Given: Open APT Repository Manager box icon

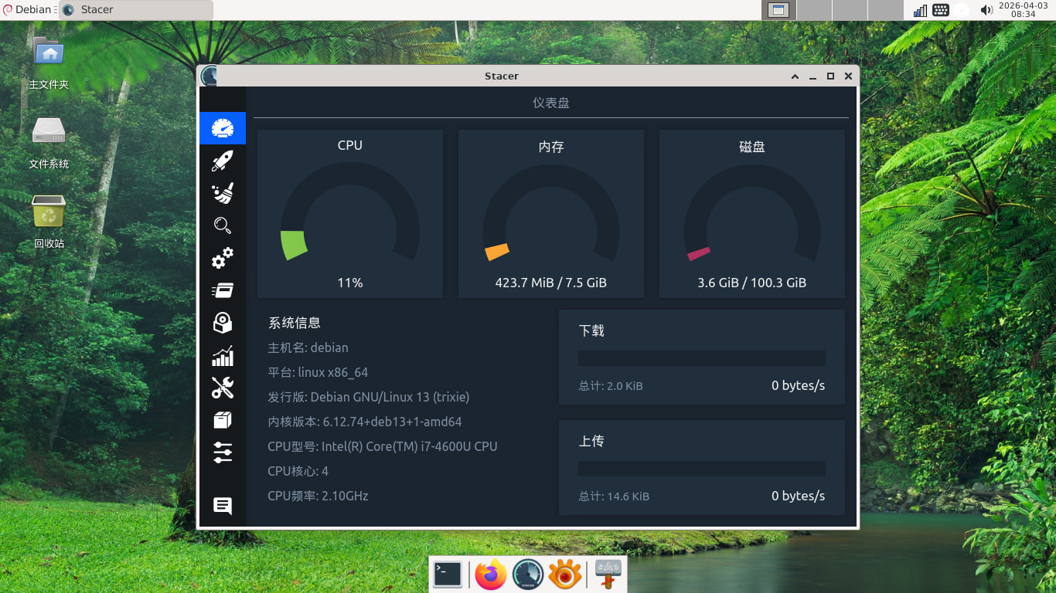Looking at the screenshot, I should pyautogui.click(x=223, y=420).
